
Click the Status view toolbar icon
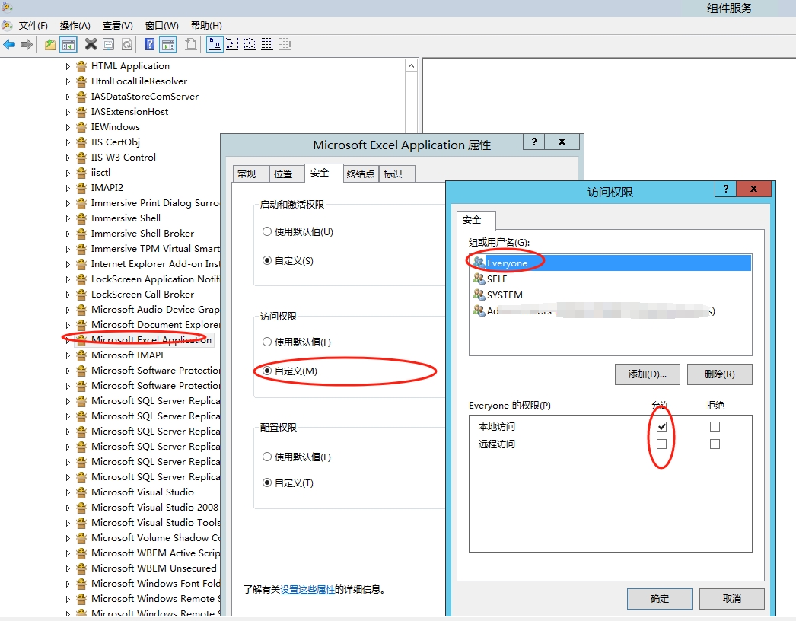click(x=285, y=45)
